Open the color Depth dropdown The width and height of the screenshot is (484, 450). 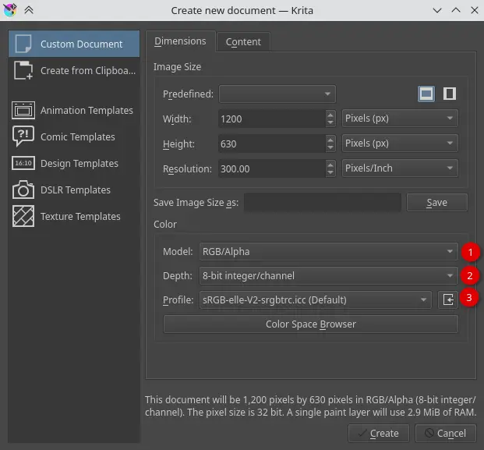(329, 275)
